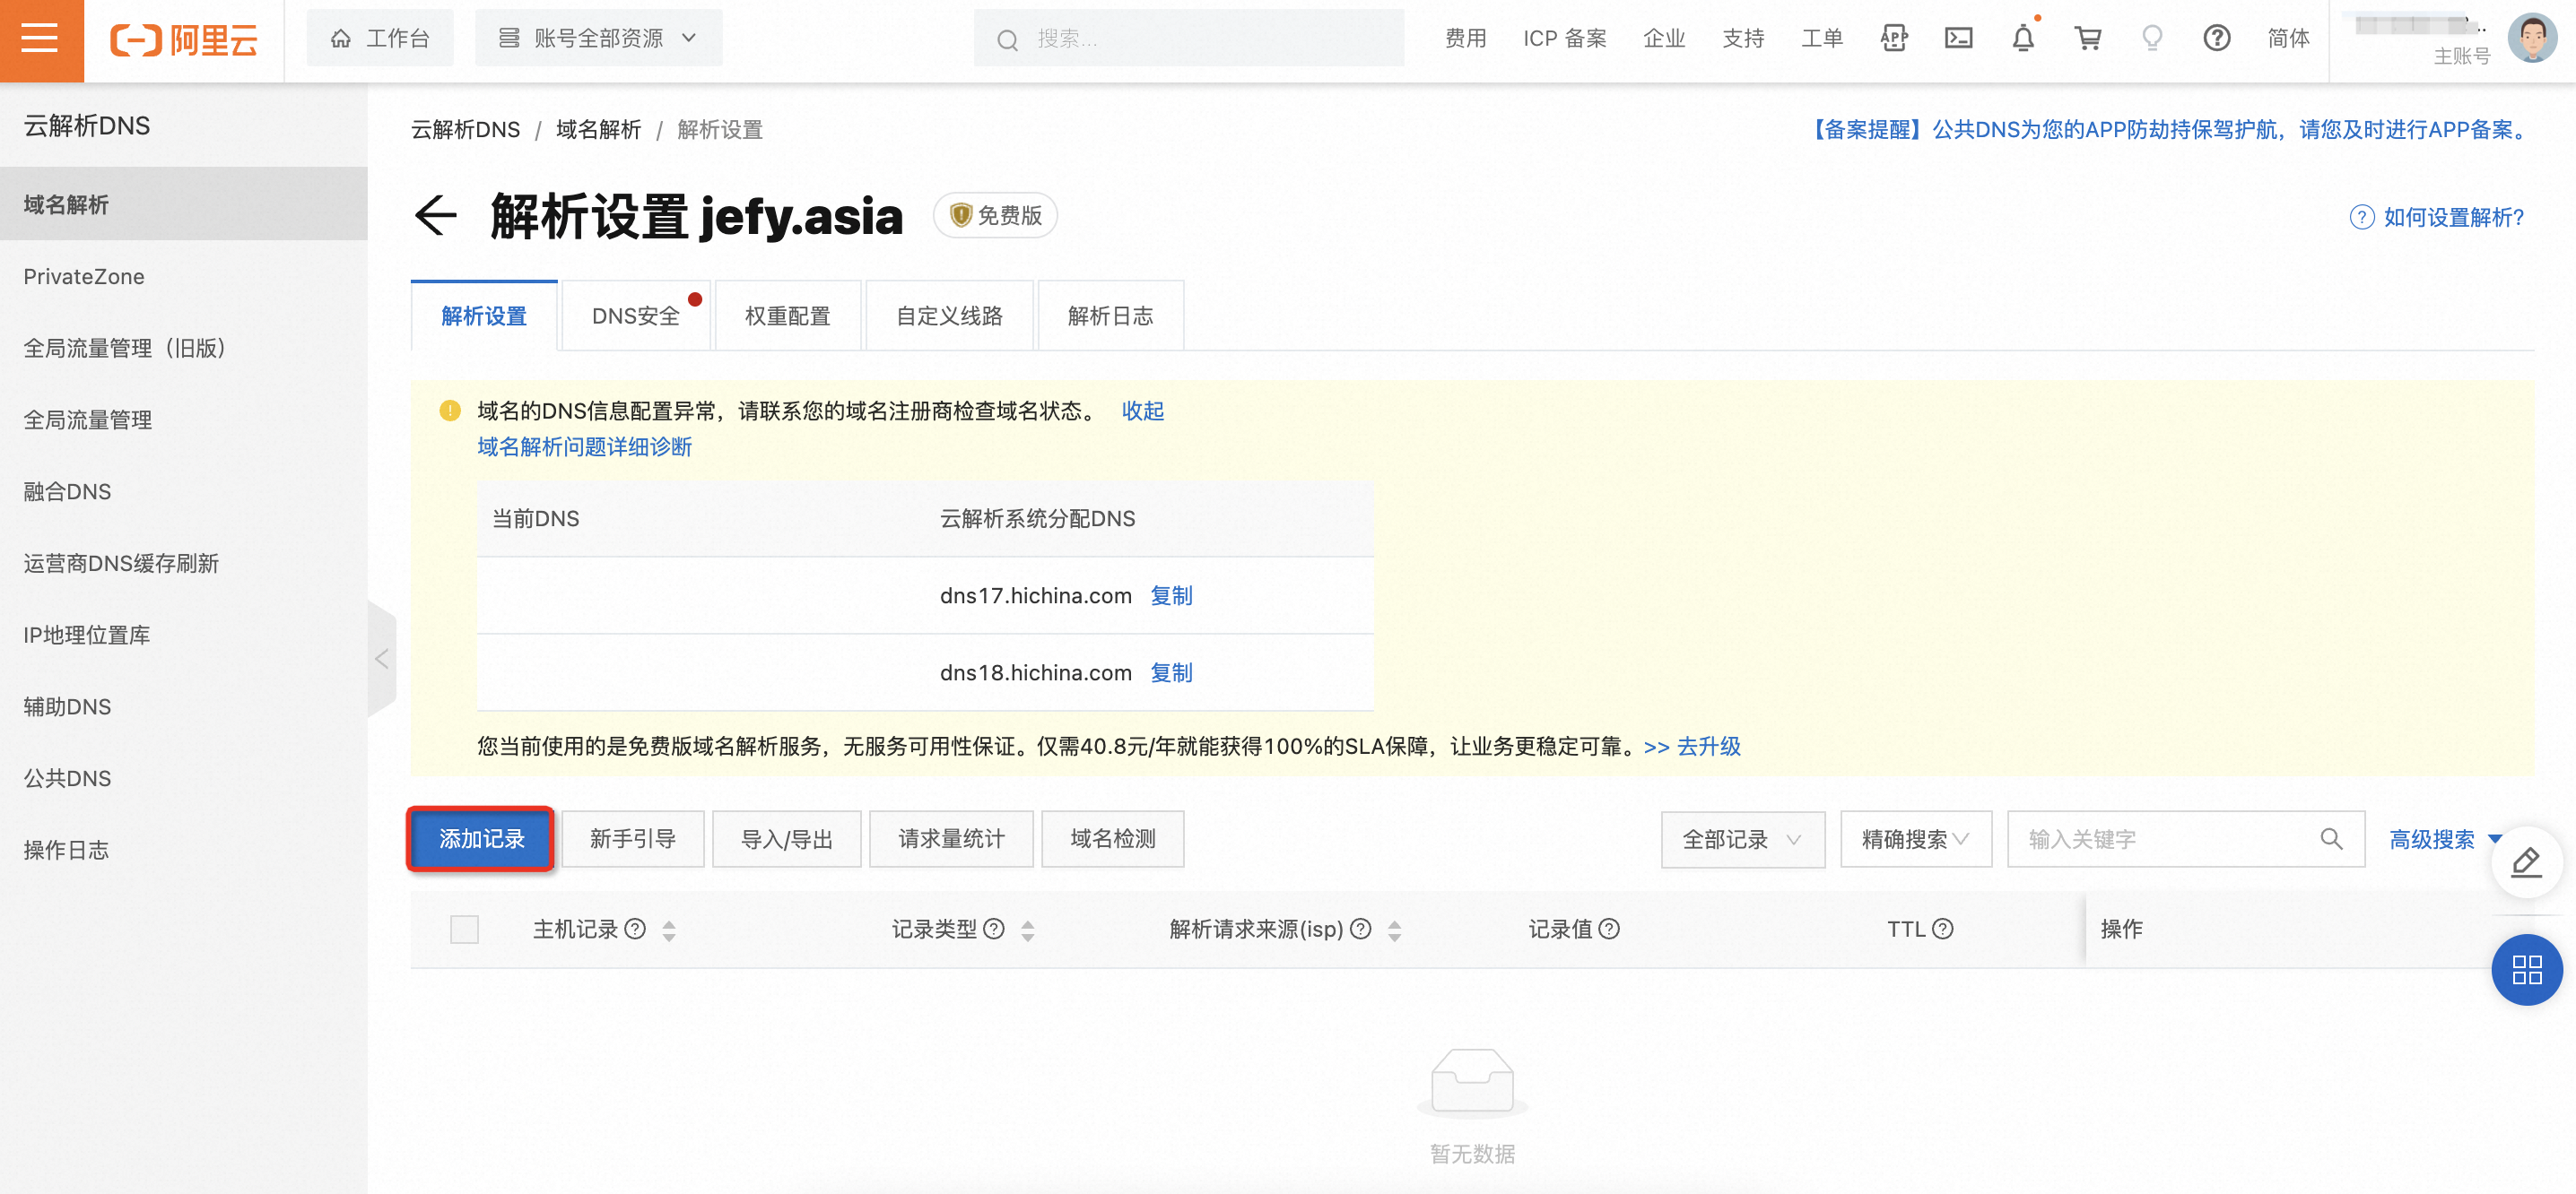Switch language via 简体
Image resolution: width=2576 pixels, height=1194 pixels.
(x=2288, y=39)
